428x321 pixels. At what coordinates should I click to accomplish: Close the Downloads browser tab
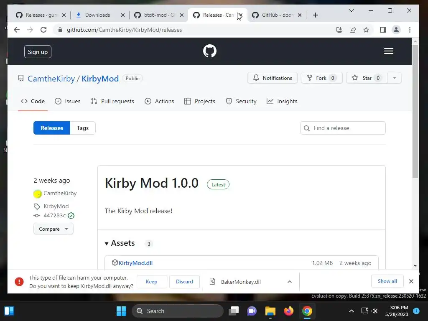pyautogui.click(x=123, y=15)
